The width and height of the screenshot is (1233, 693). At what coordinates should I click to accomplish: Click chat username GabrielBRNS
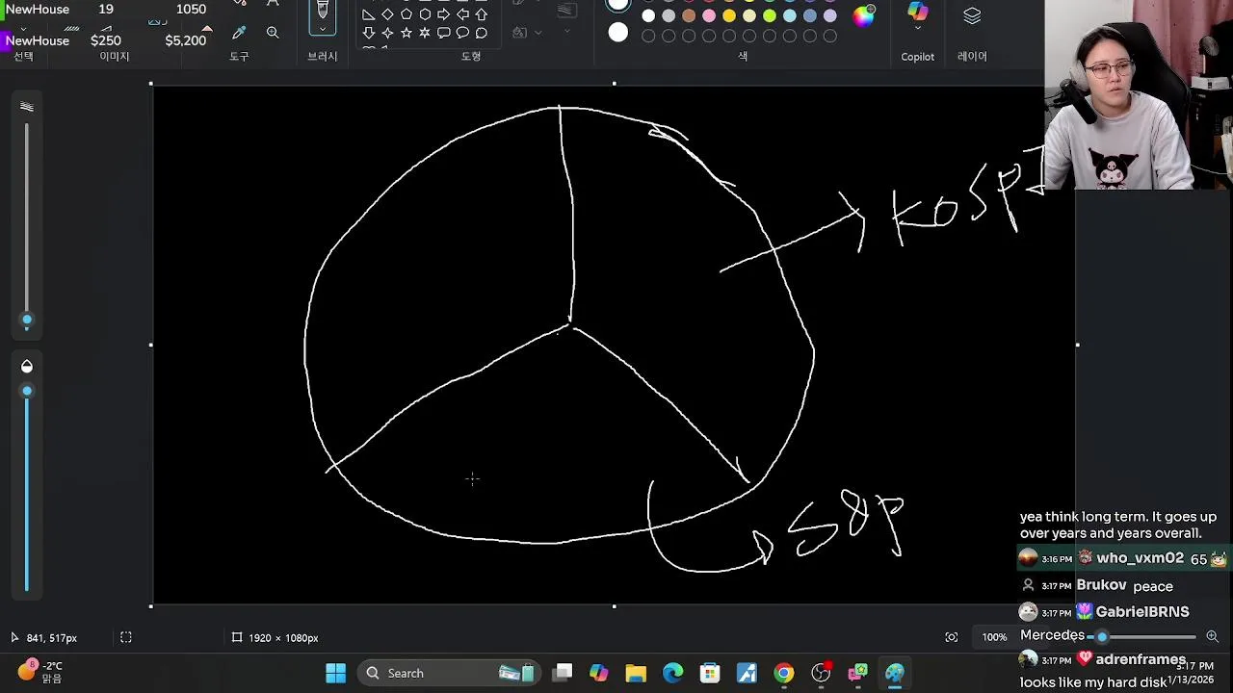[x=1142, y=611]
